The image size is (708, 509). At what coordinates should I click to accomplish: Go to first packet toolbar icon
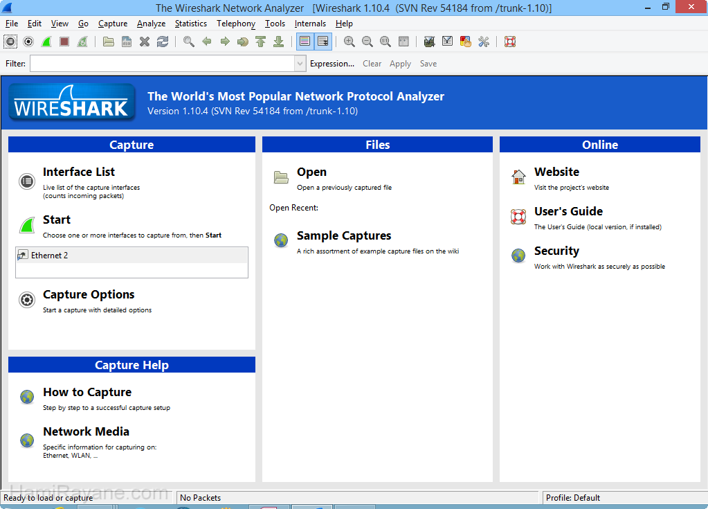point(261,42)
